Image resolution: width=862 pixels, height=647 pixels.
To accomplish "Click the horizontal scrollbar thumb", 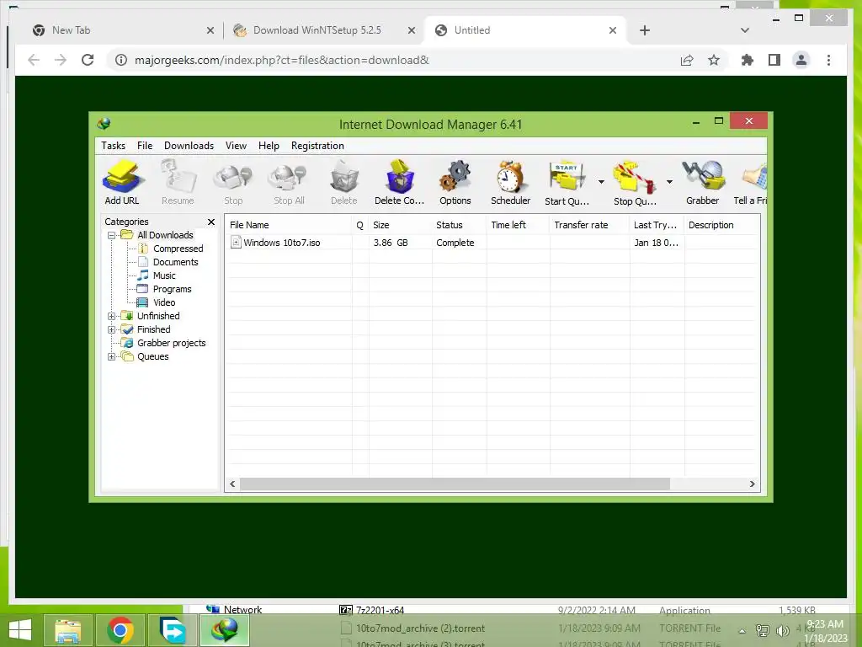I will pyautogui.click(x=455, y=484).
